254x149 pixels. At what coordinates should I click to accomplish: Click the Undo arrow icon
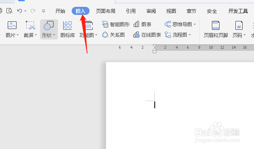[19, 11]
